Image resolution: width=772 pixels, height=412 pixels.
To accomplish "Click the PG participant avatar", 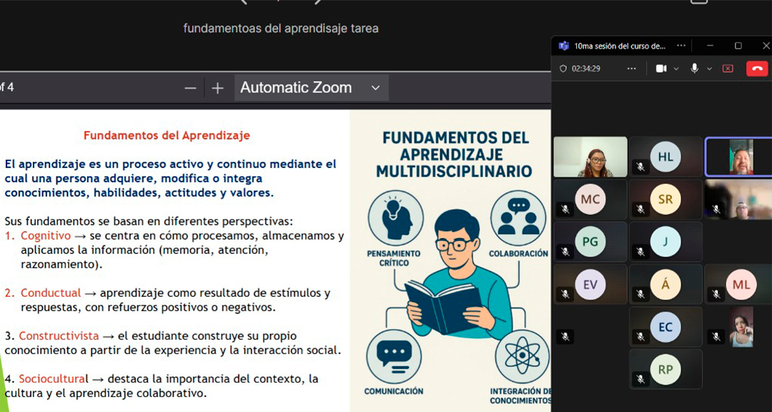I will point(590,242).
